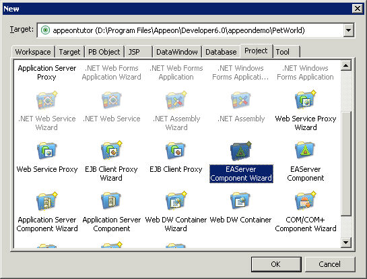Pick the Application Server Component icon
This screenshot has width=367, height=279.
(111, 201)
